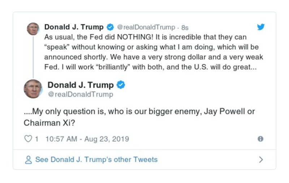Click the person icon beside See other Tweets

(x=29, y=160)
